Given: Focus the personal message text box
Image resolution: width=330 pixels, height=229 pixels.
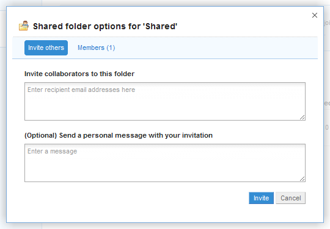Looking at the screenshot, I should pos(165,163).
